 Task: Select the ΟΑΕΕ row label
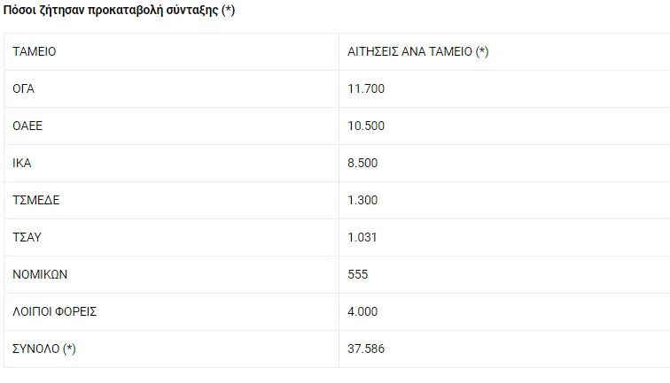[27, 126]
